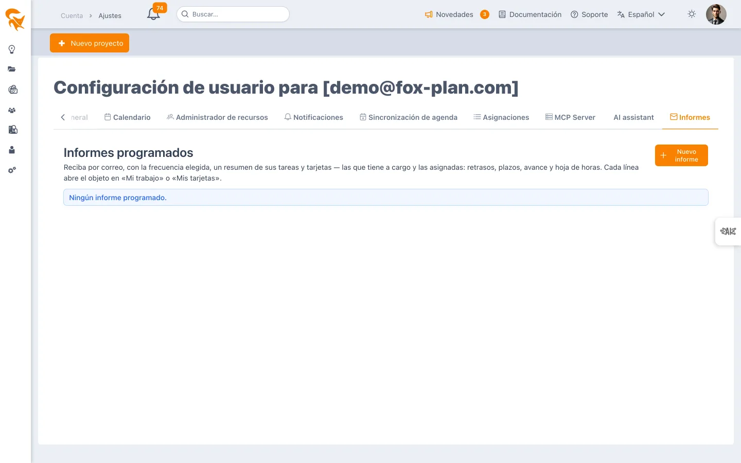Open the notifications bell with 74 badge

[155, 13]
